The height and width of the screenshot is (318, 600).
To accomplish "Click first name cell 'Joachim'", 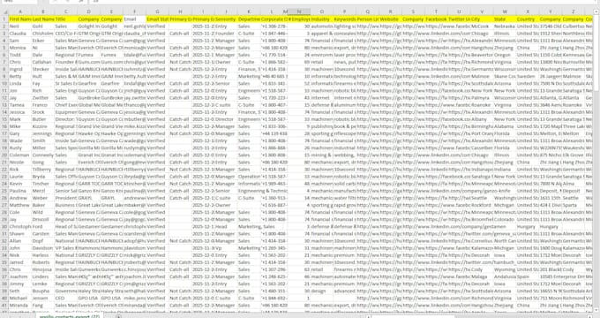I will [x=20, y=276].
